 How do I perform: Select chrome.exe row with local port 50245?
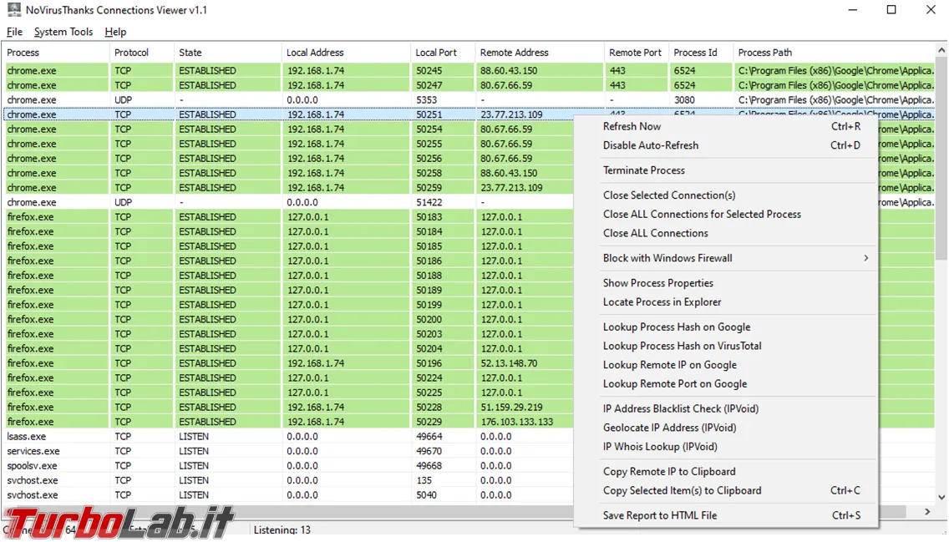click(469, 71)
